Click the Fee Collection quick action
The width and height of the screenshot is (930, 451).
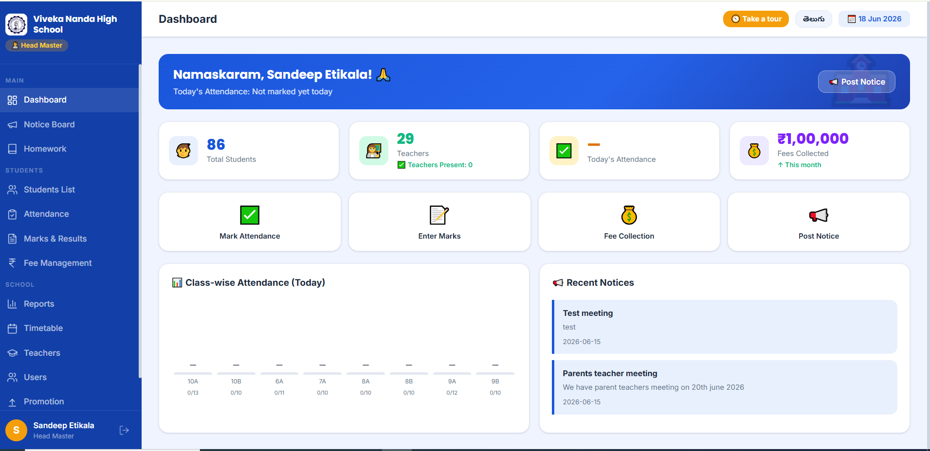[629, 222]
